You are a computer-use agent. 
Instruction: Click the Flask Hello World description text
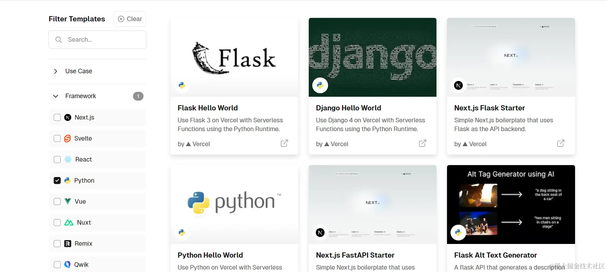tap(230, 124)
